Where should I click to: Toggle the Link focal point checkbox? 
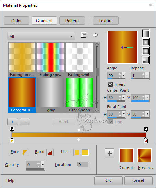110,122
